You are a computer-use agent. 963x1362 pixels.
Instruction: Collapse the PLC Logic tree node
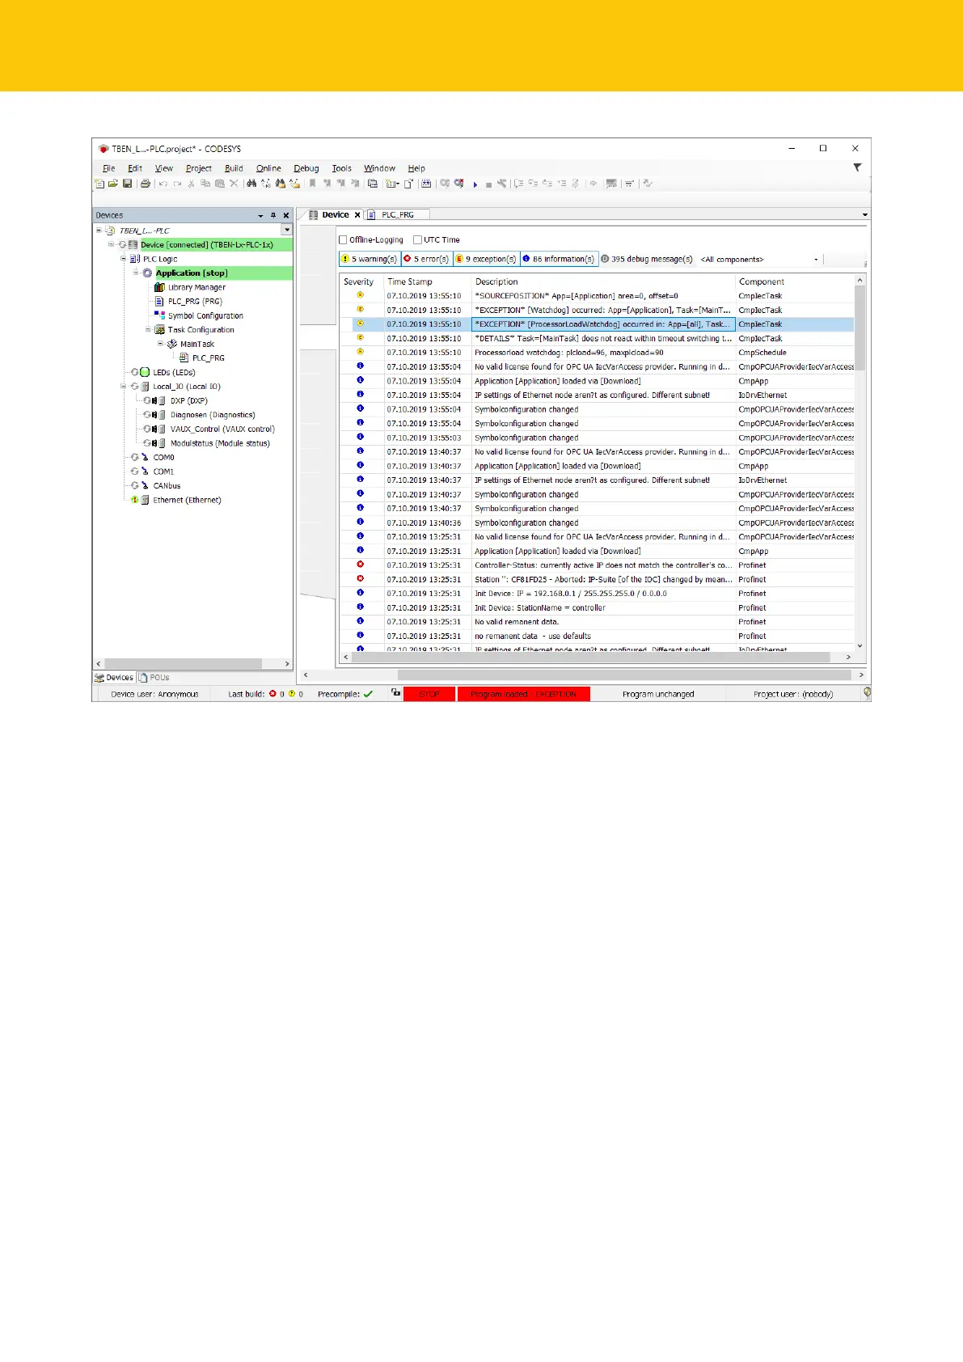point(124,259)
